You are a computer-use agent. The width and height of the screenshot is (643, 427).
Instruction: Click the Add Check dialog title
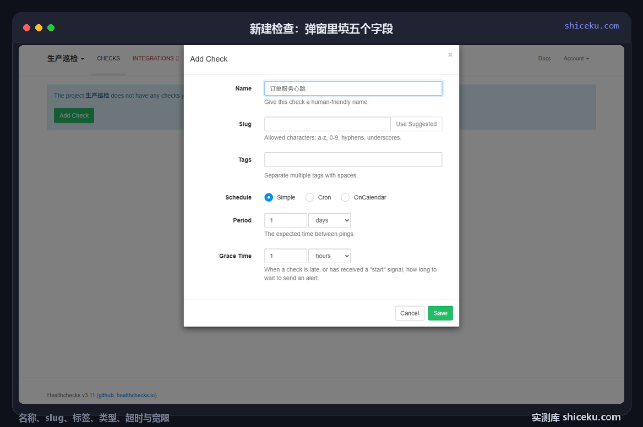(x=209, y=59)
